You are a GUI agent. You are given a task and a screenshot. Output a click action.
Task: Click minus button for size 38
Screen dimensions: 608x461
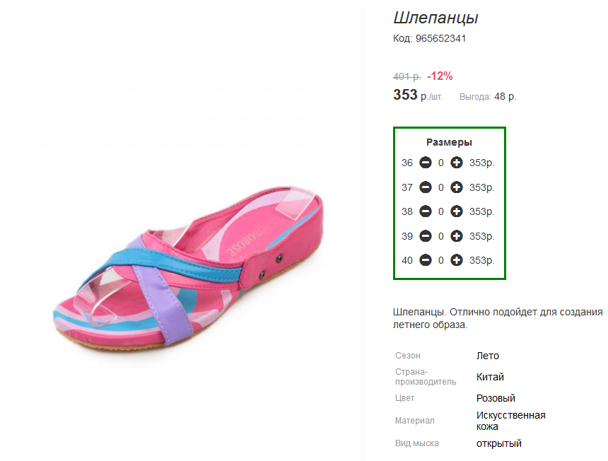pos(426,211)
